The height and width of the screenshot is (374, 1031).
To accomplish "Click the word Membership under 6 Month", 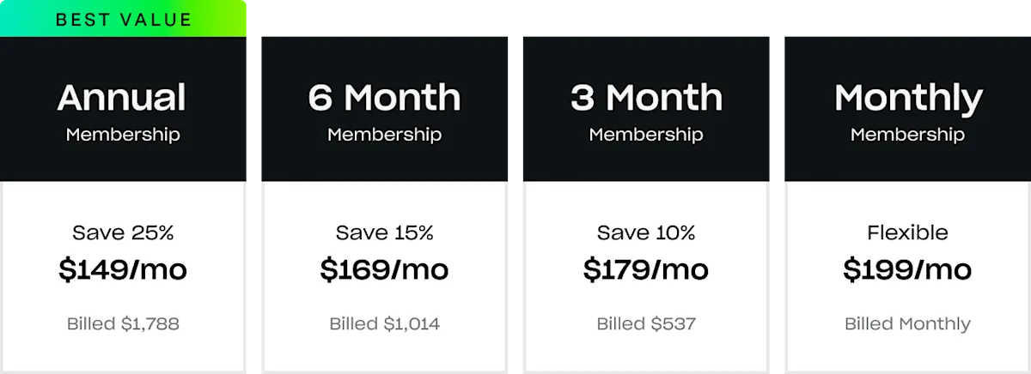I will (384, 135).
